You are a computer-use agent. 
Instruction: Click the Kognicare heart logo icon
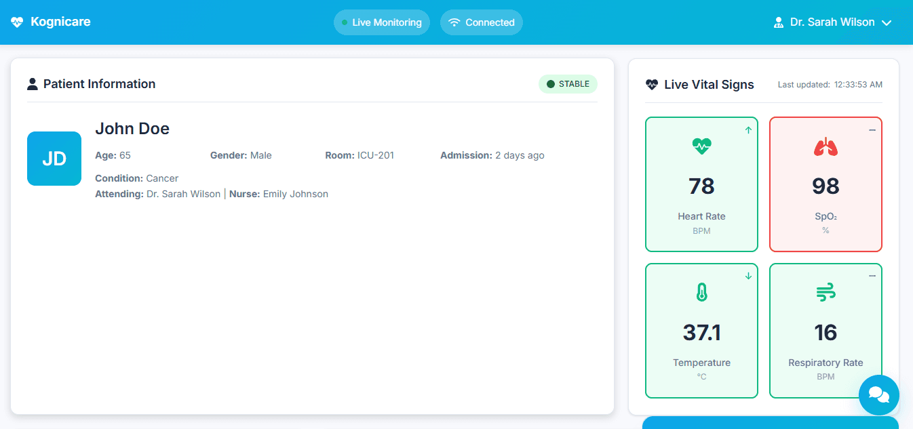coord(17,22)
